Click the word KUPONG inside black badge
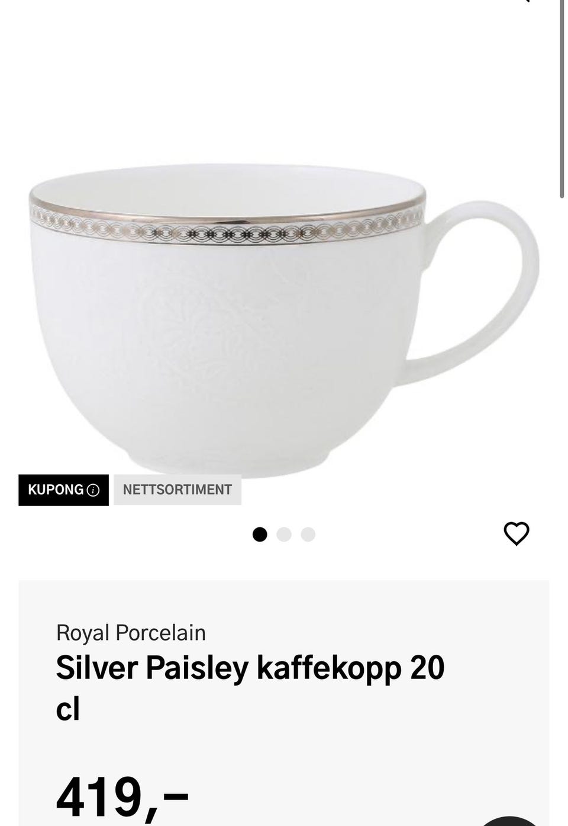 [56, 490]
